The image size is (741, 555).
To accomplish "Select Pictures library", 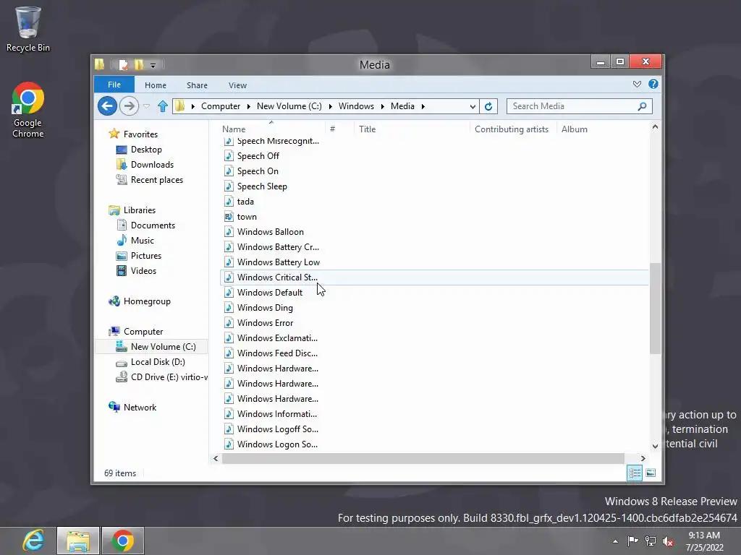I will [x=138, y=256].
